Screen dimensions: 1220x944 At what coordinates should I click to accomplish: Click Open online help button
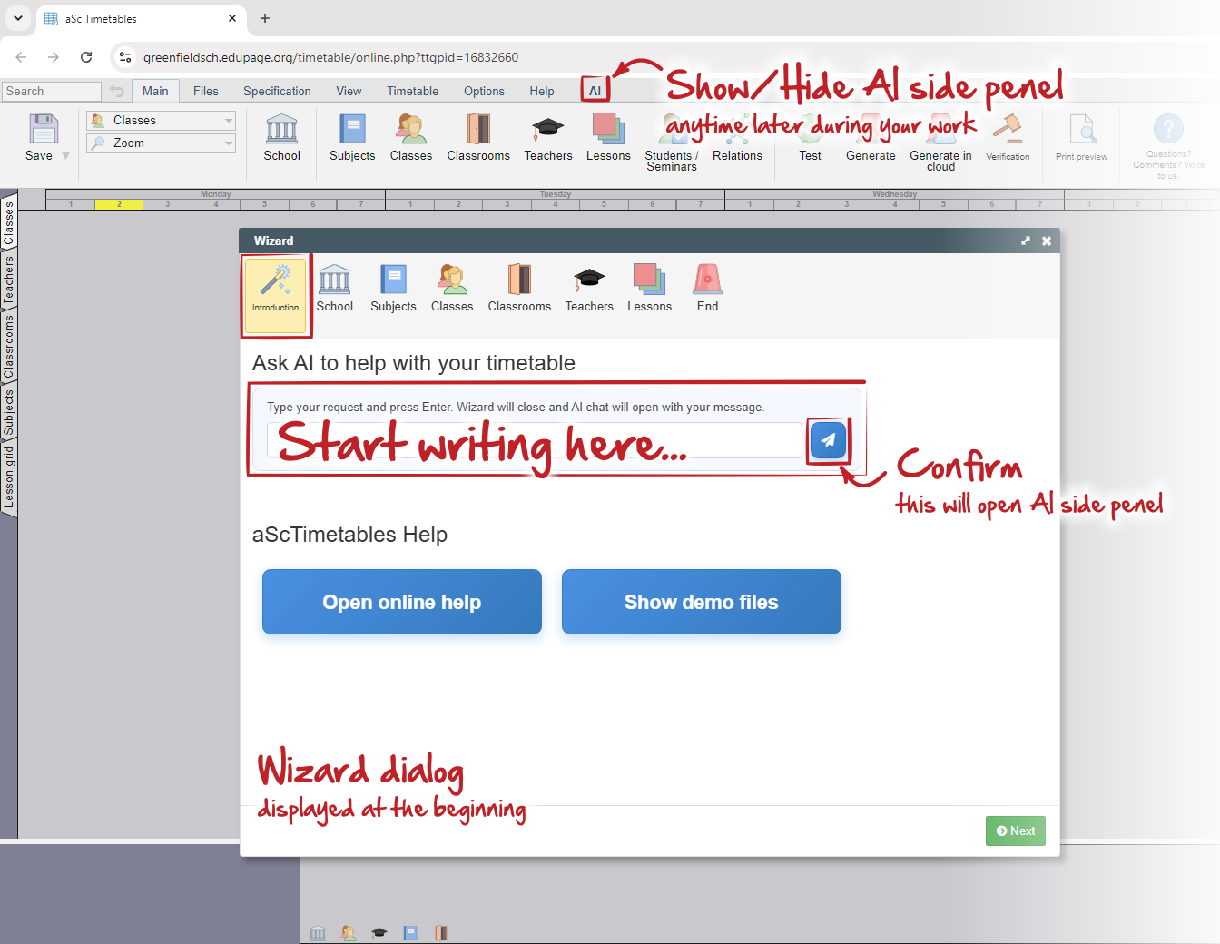pyautogui.click(x=402, y=602)
